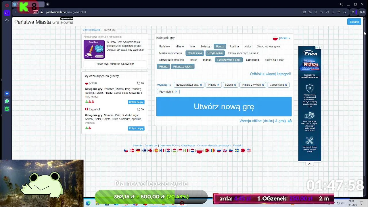Toggle the Manga category
This screenshot has width=368, height=207.
point(207,60)
